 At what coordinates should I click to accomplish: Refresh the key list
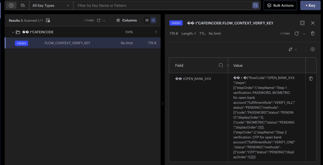[x=99, y=20]
